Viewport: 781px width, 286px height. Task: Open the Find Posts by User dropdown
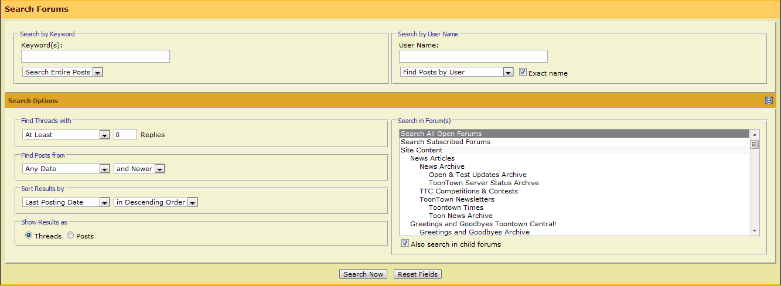pos(457,72)
